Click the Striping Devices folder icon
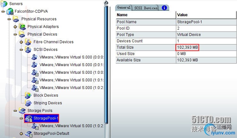This screenshot has width=237, height=138. [x=28, y=103]
